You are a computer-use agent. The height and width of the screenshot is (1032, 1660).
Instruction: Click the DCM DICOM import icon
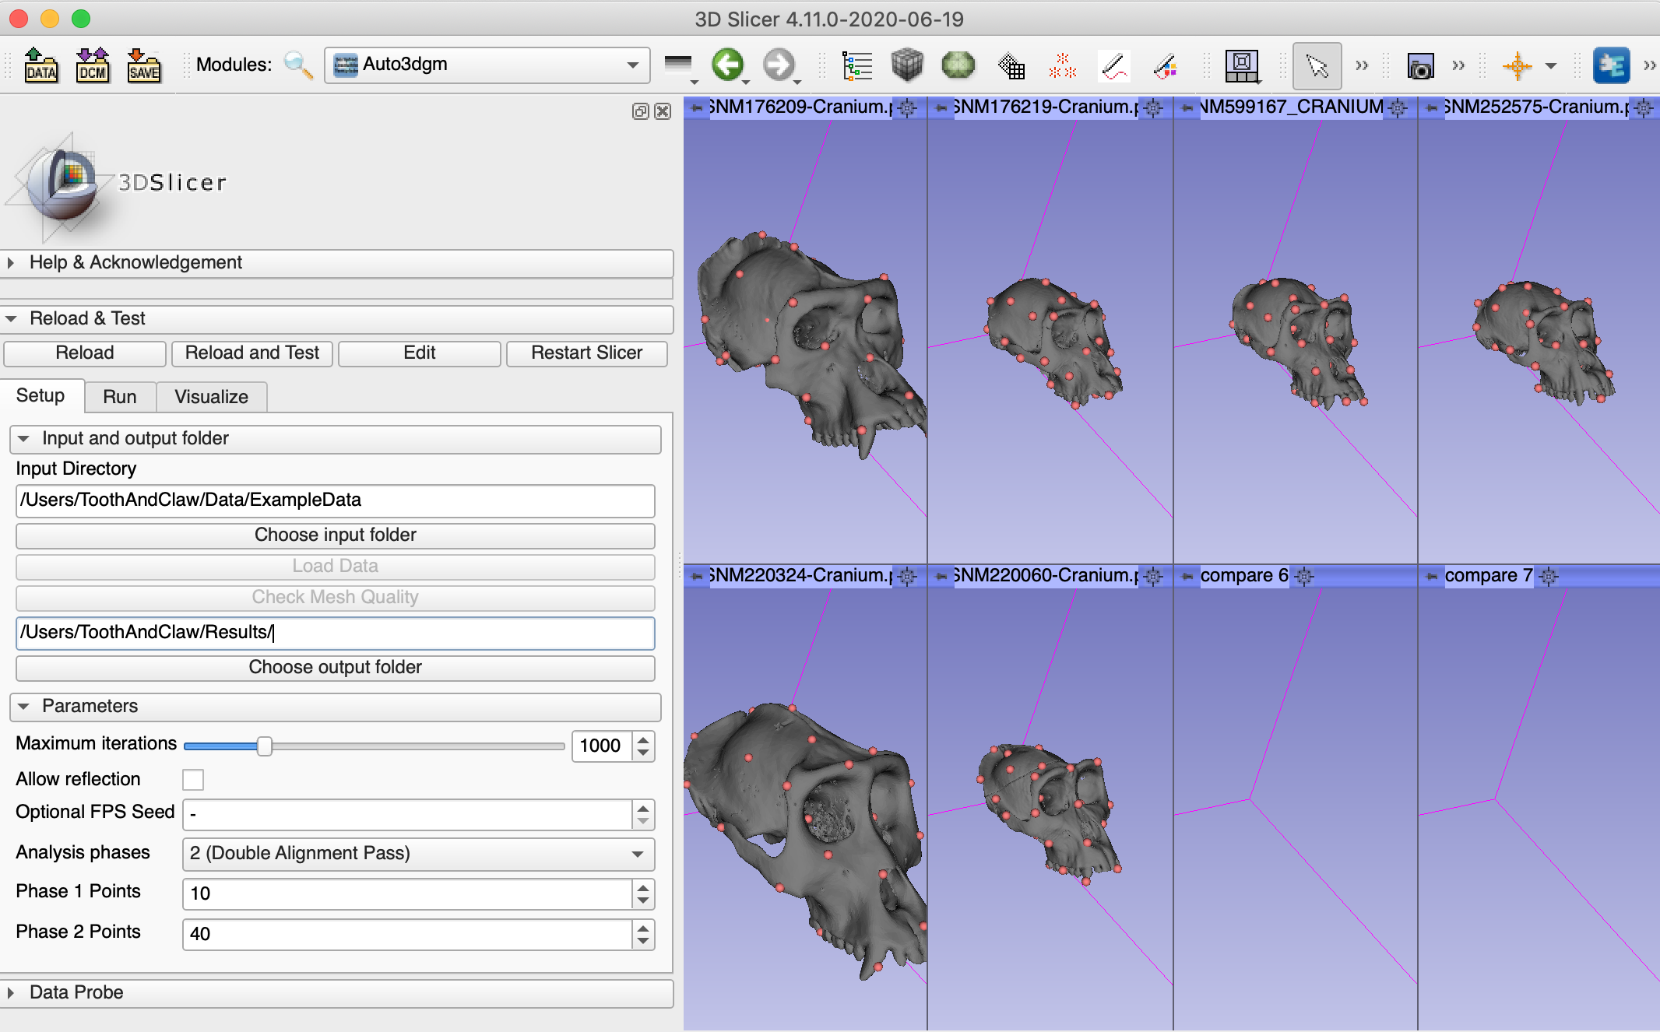[92, 65]
